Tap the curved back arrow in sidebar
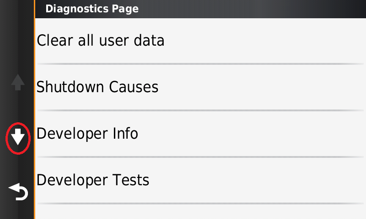Image resolution: width=366 pixels, height=219 pixels. click(x=18, y=192)
